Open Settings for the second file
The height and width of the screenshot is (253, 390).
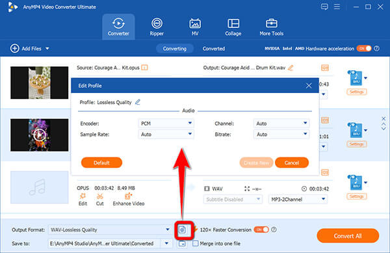pyautogui.click(x=356, y=144)
